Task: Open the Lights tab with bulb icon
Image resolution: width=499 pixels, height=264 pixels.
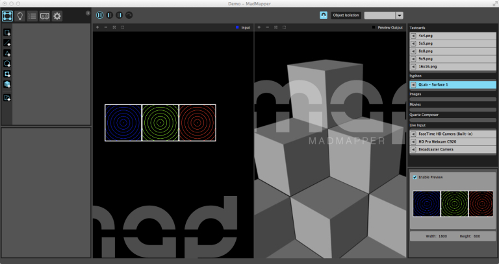Action: tap(19, 16)
